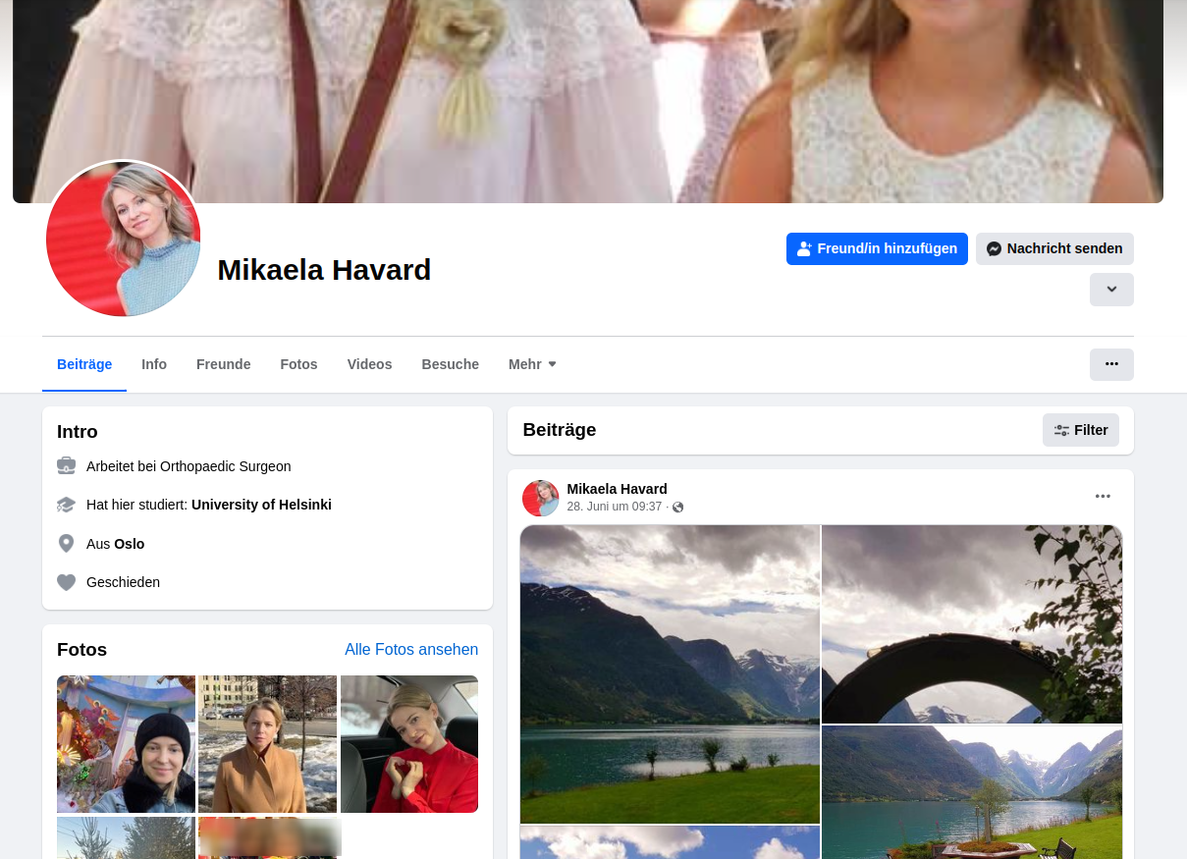The width and height of the screenshot is (1187, 859).
Task: Open the Beiträge Filter button
Action: point(1081,430)
